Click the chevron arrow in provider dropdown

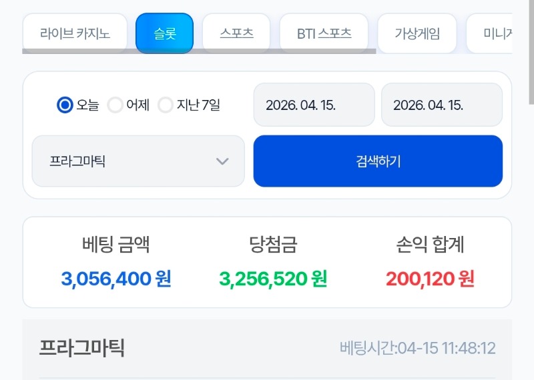(222, 161)
